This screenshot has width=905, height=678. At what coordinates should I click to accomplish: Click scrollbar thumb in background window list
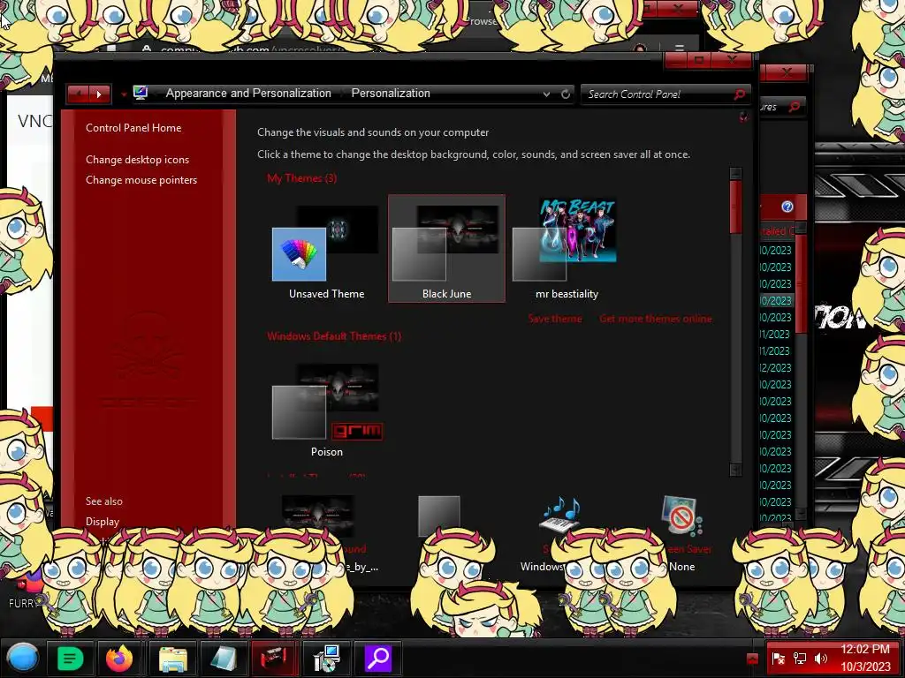[x=801, y=282]
